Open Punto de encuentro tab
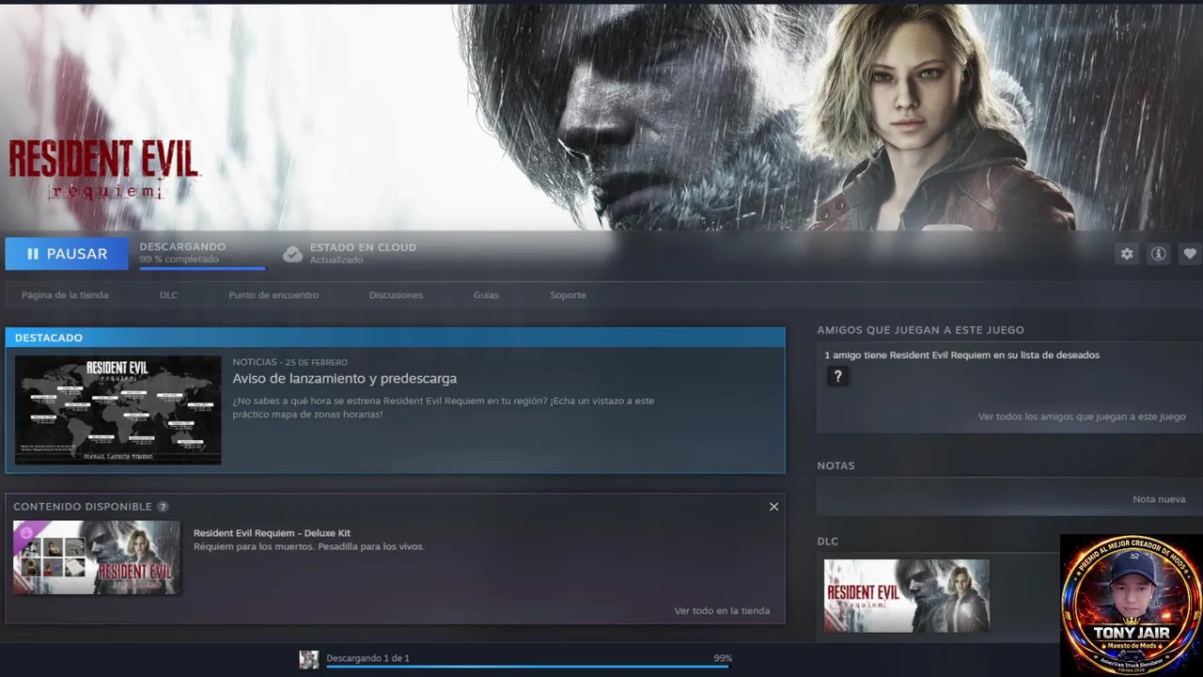1203x677 pixels. click(273, 295)
